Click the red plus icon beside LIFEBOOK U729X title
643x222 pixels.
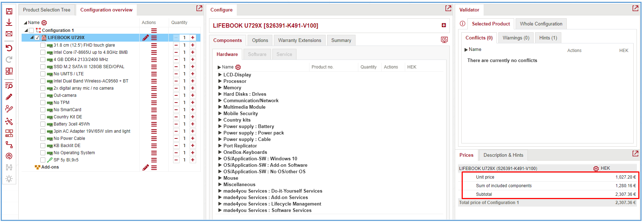click(x=444, y=25)
